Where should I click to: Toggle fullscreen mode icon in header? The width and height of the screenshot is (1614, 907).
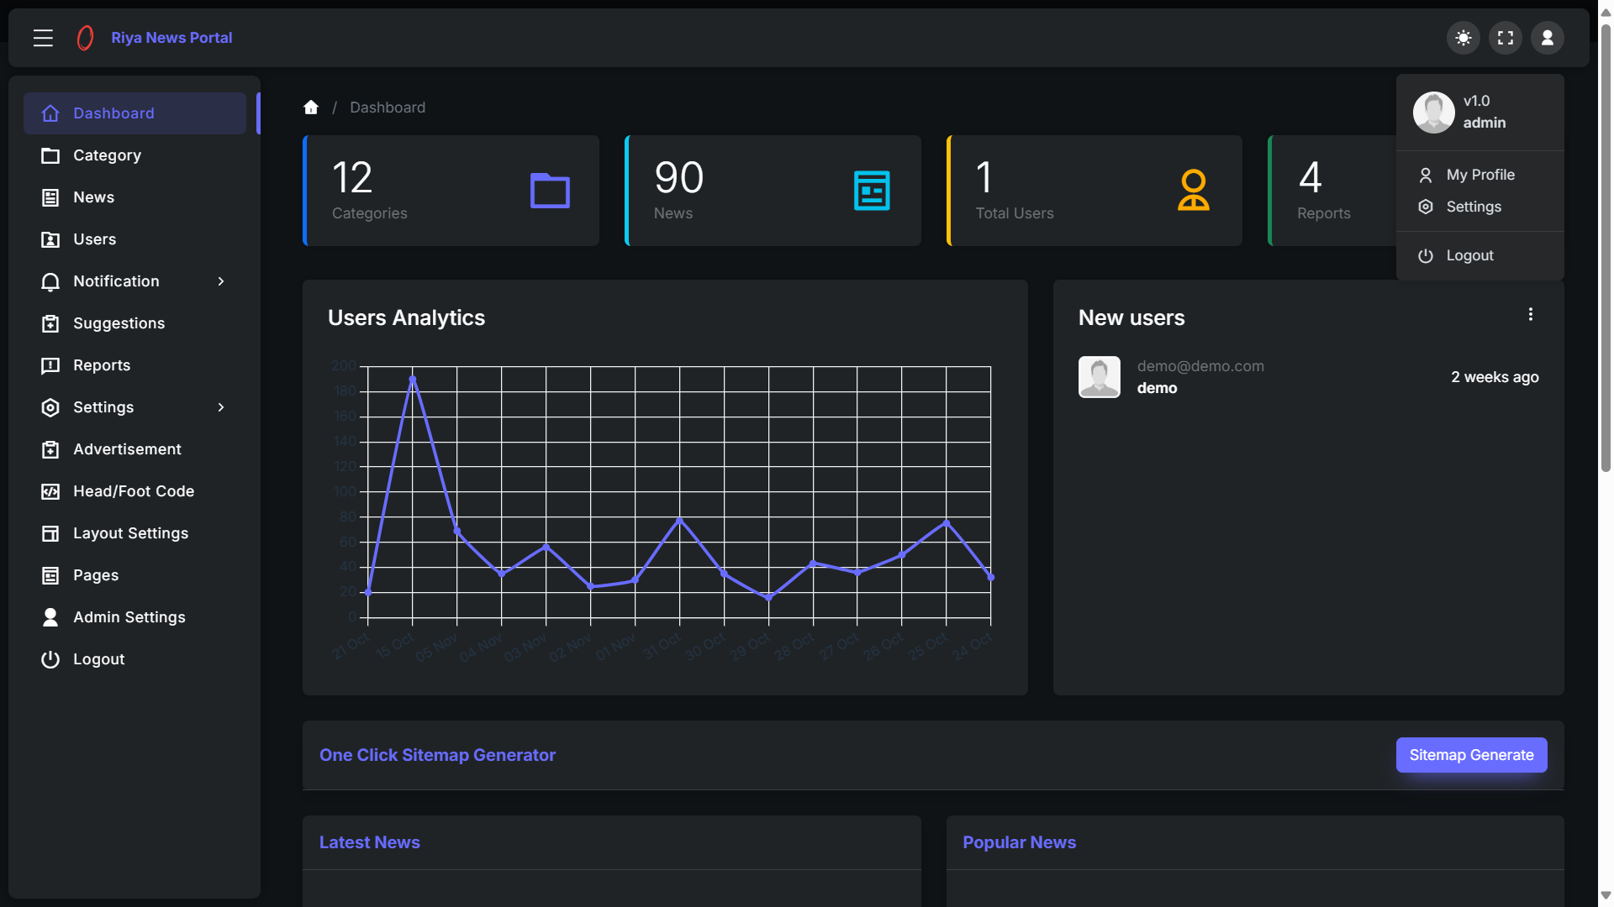coord(1506,38)
